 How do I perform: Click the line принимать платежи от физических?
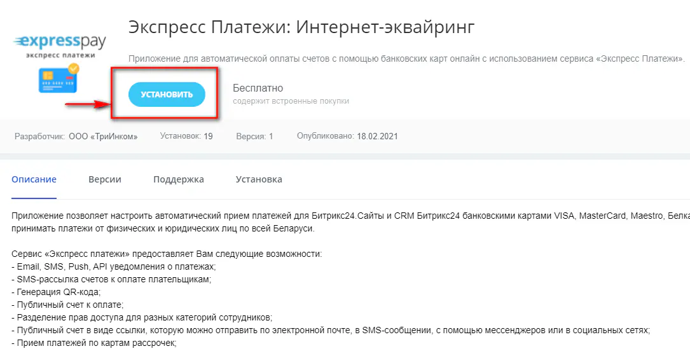point(163,229)
